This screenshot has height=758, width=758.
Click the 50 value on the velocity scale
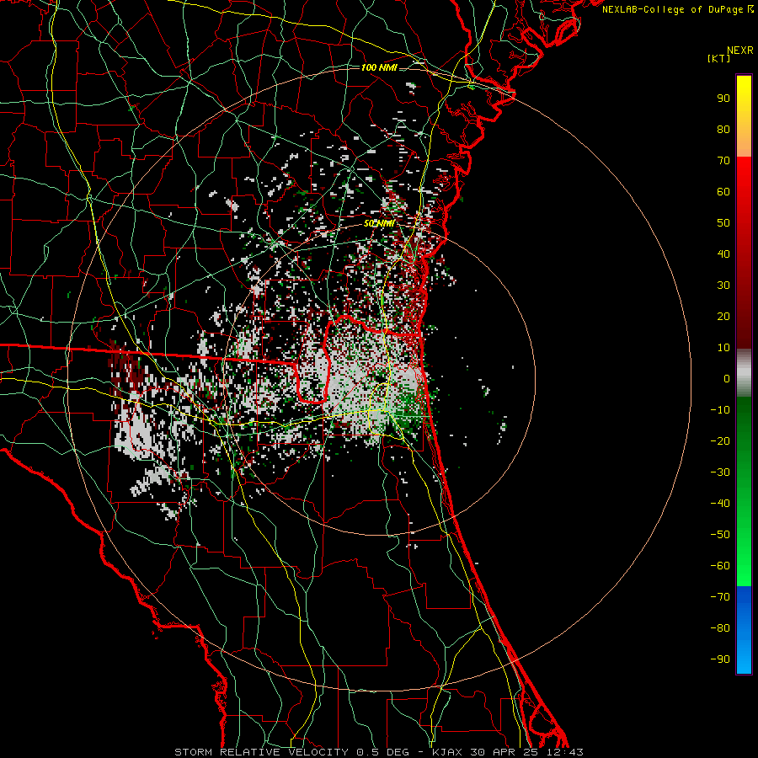tap(723, 223)
